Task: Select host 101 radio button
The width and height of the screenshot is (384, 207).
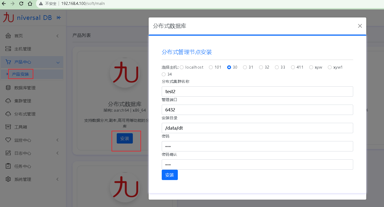Action: 211,67
